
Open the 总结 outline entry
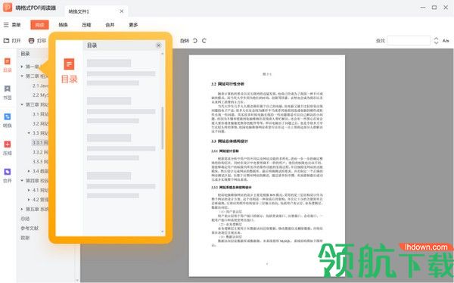(25, 219)
